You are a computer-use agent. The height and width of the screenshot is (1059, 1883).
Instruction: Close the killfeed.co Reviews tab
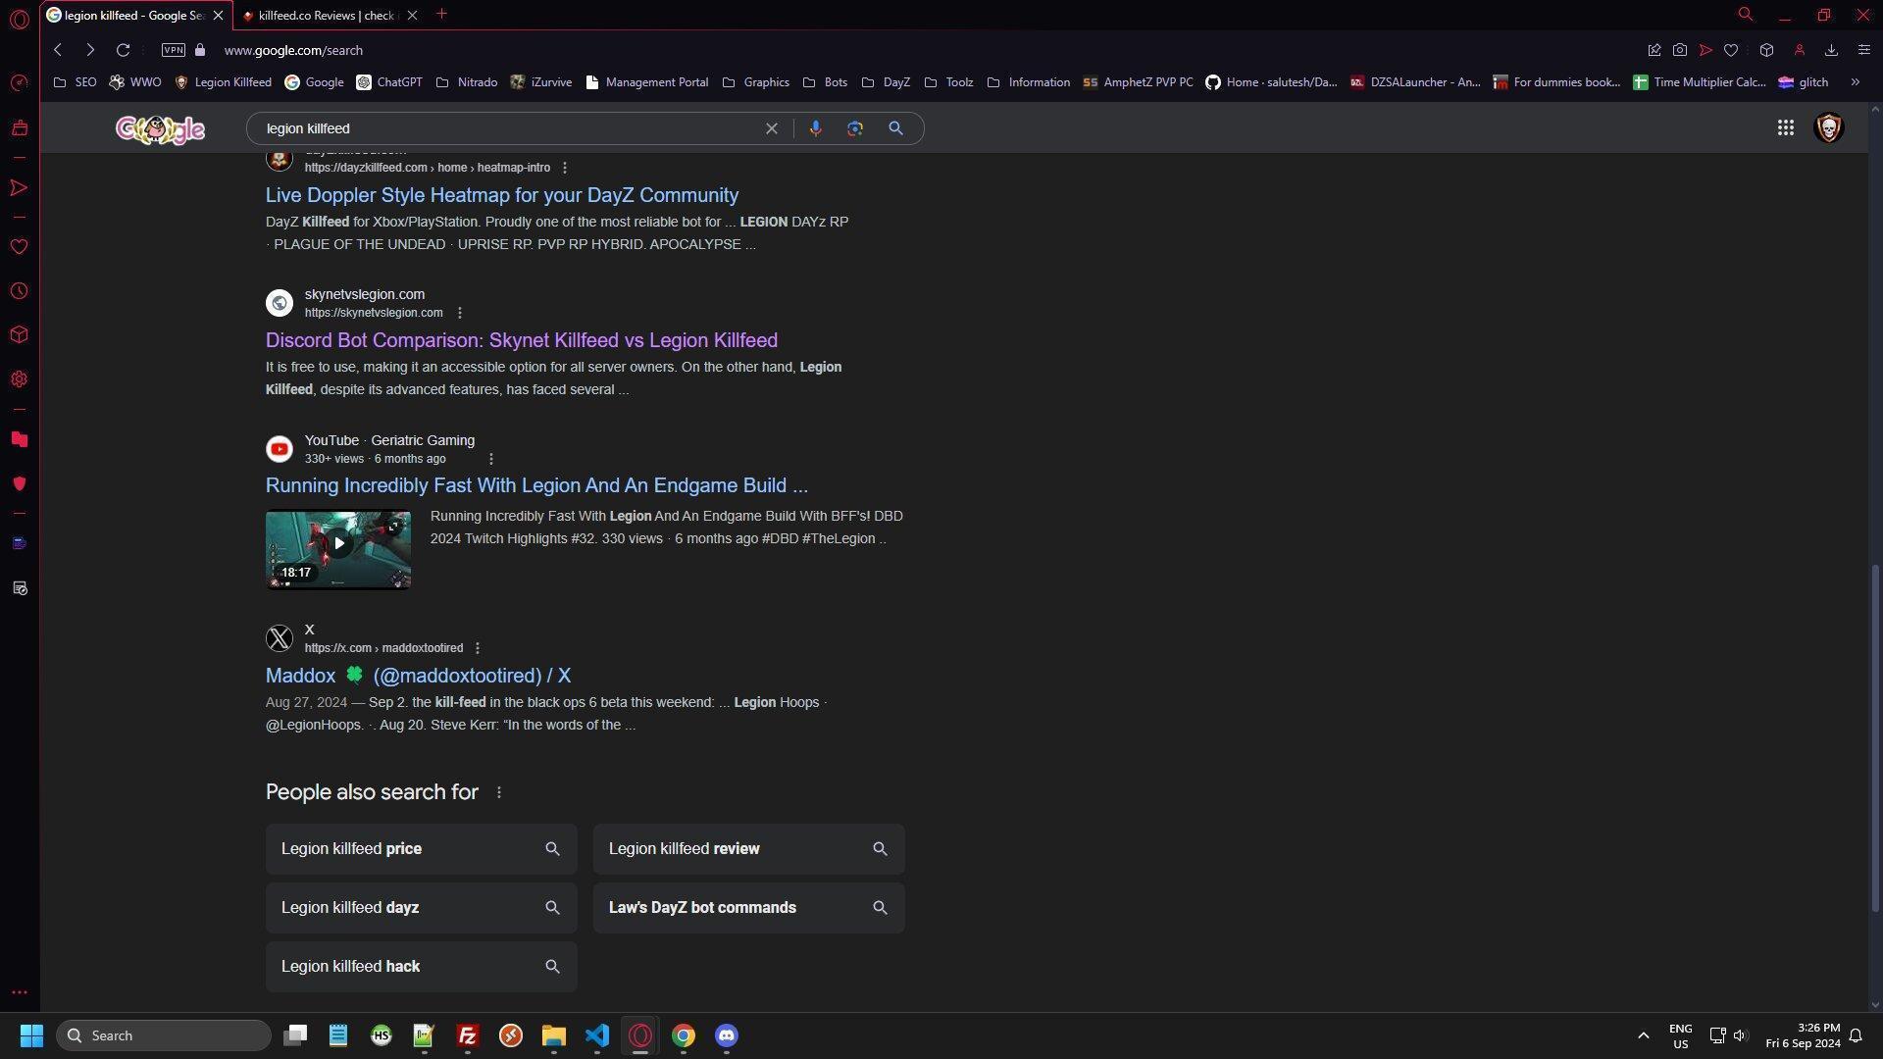412,15
